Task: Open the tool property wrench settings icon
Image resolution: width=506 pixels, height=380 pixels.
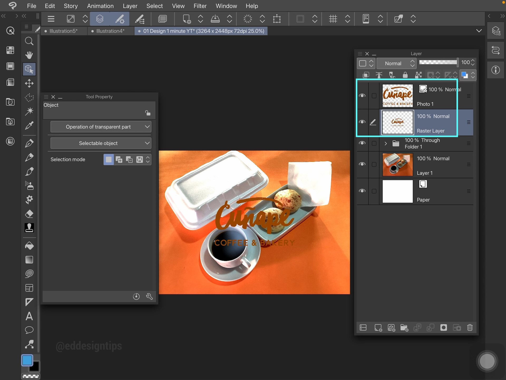Action: point(149,297)
